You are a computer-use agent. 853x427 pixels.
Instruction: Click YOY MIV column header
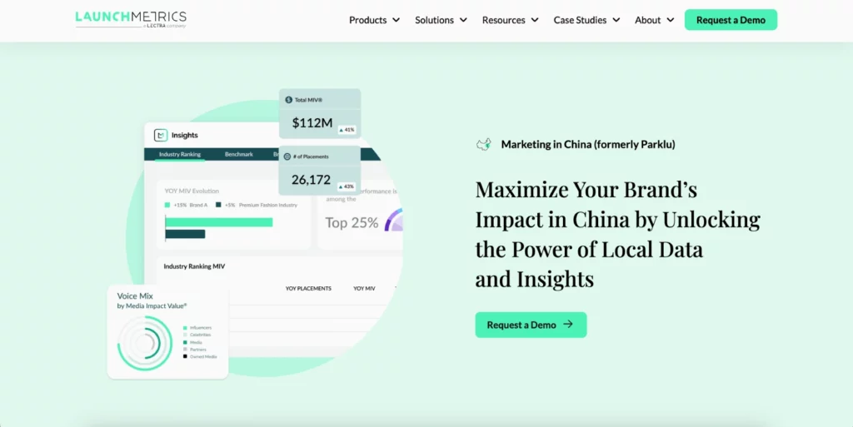pyautogui.click(x=364, y=289)
